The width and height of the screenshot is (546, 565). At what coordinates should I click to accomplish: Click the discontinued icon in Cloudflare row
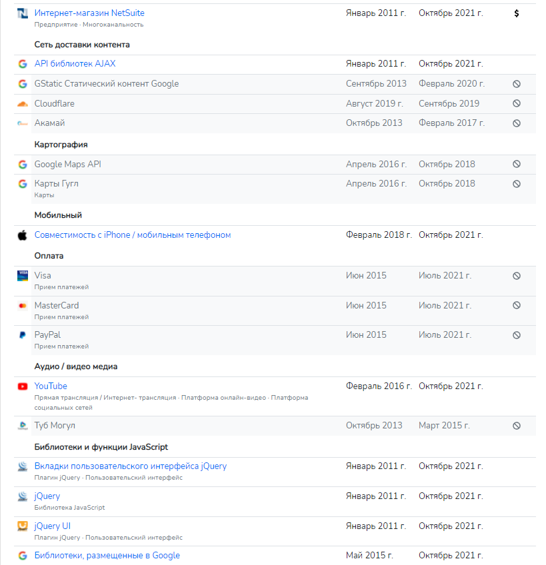point(516,104)
